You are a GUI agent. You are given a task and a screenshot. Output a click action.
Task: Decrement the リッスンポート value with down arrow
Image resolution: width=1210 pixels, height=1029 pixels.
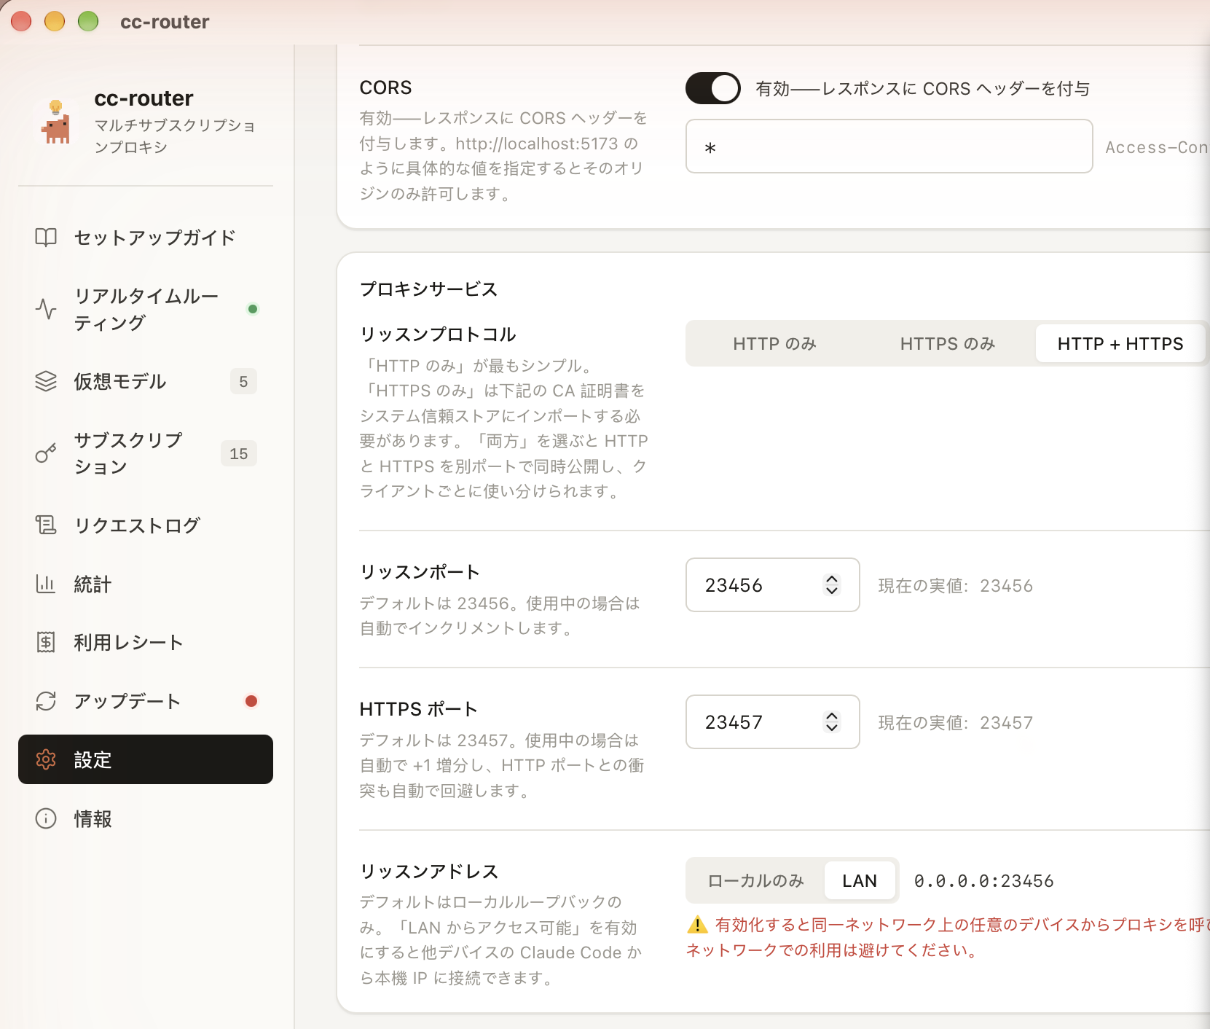pos(832,590)
